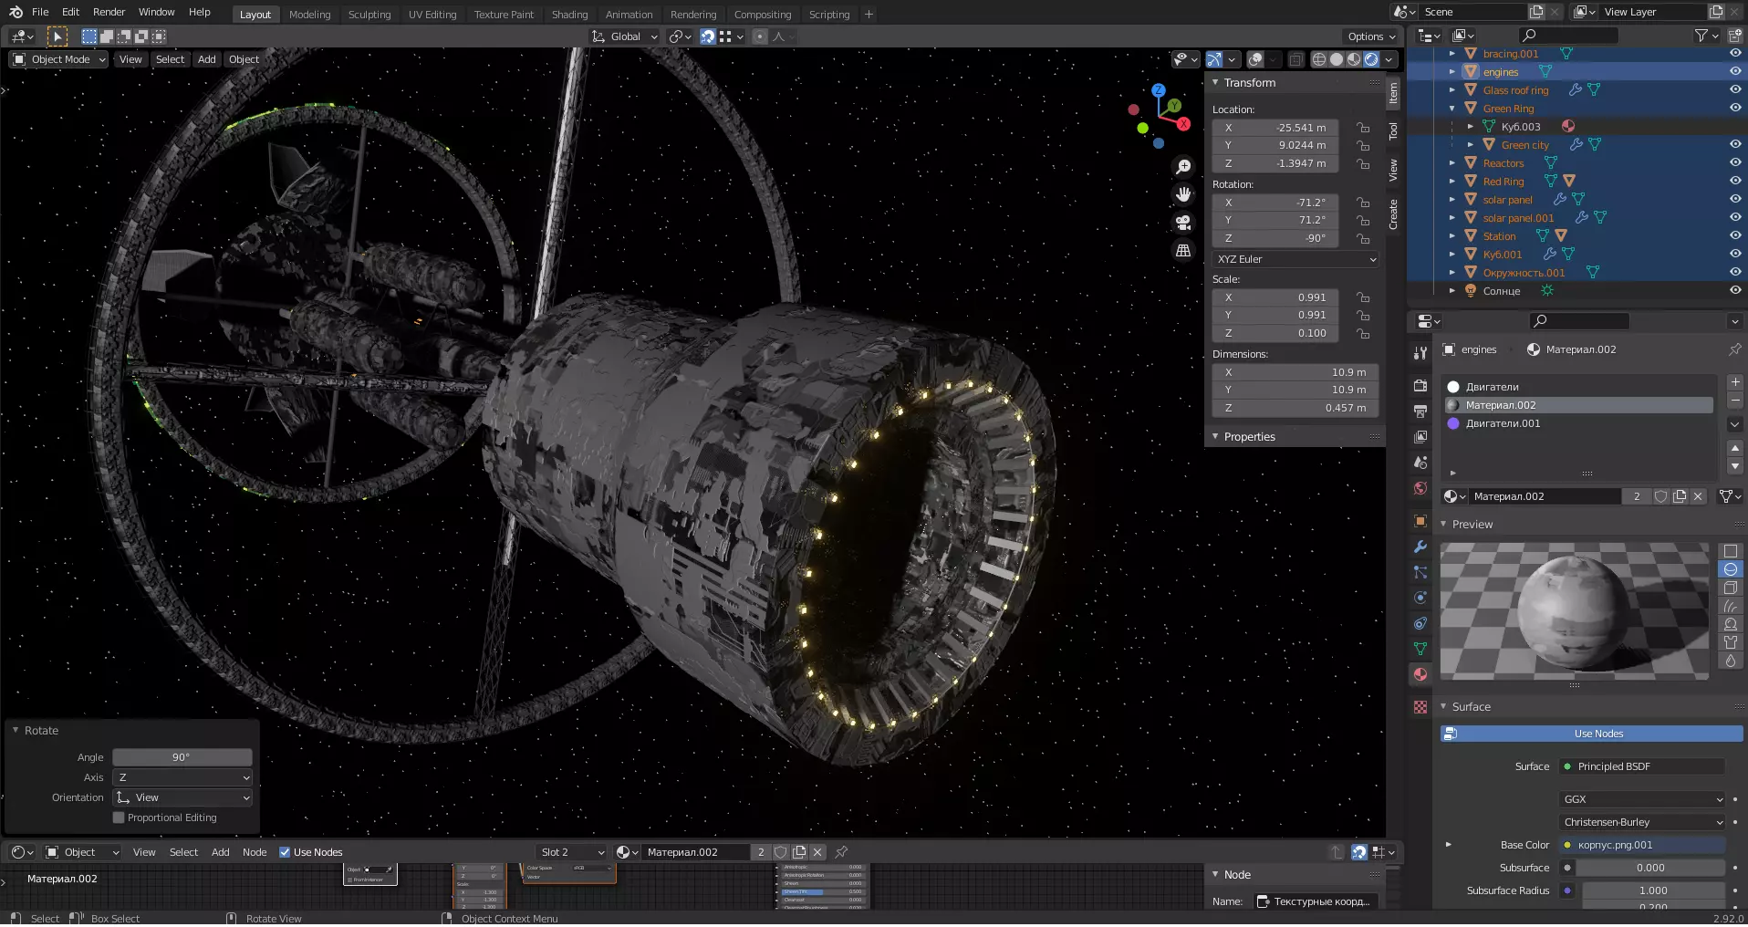This screenshot has width=1748, height=927.
Task: Click the viewport zoom magnifier icon
Action: (x=1183, y=167)
